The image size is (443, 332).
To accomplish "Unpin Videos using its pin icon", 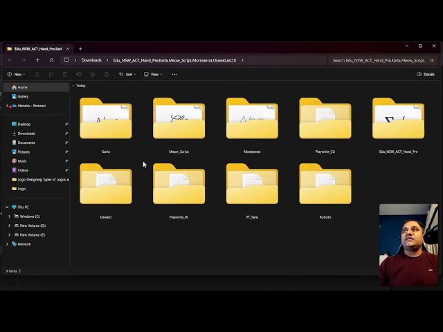I will (66, 170).
